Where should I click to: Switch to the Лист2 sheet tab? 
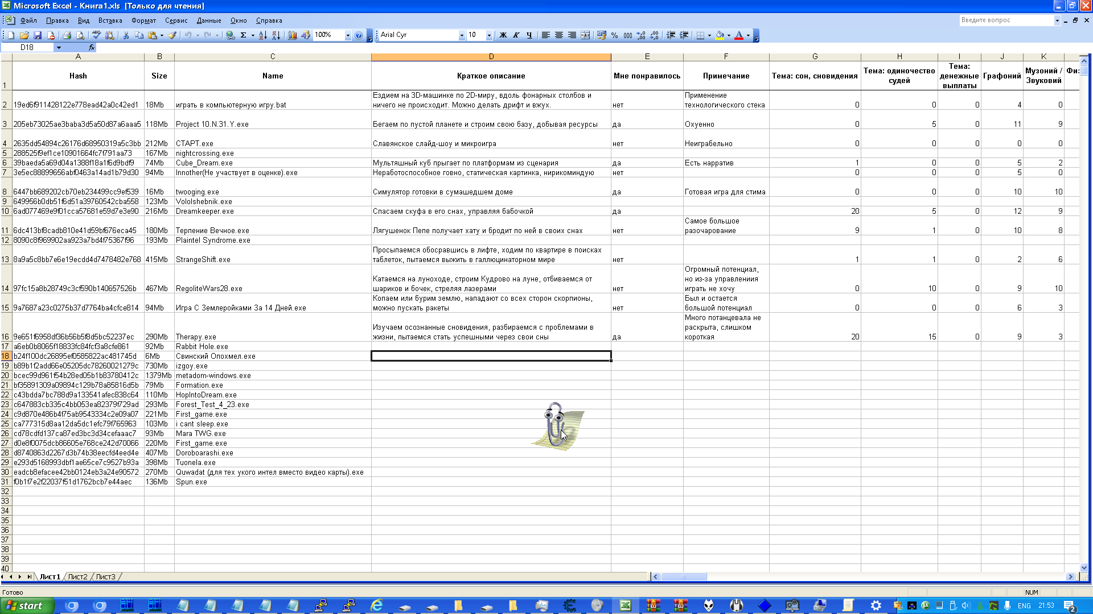click(x=77, y=576)
